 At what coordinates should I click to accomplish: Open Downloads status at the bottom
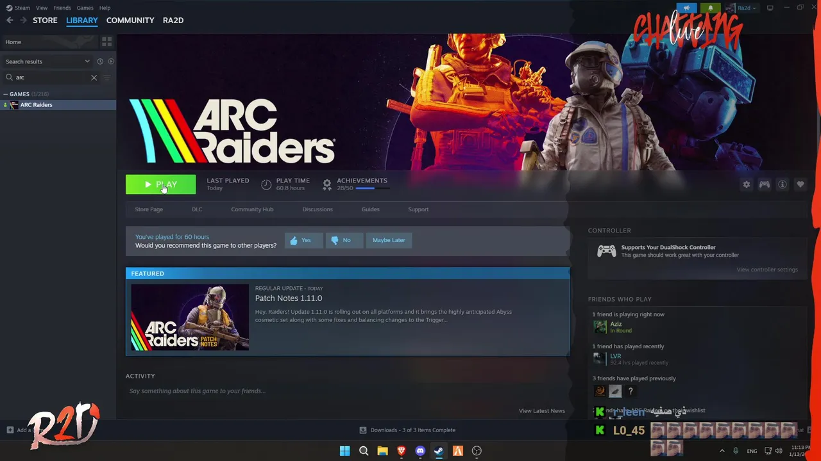[408, 430]
